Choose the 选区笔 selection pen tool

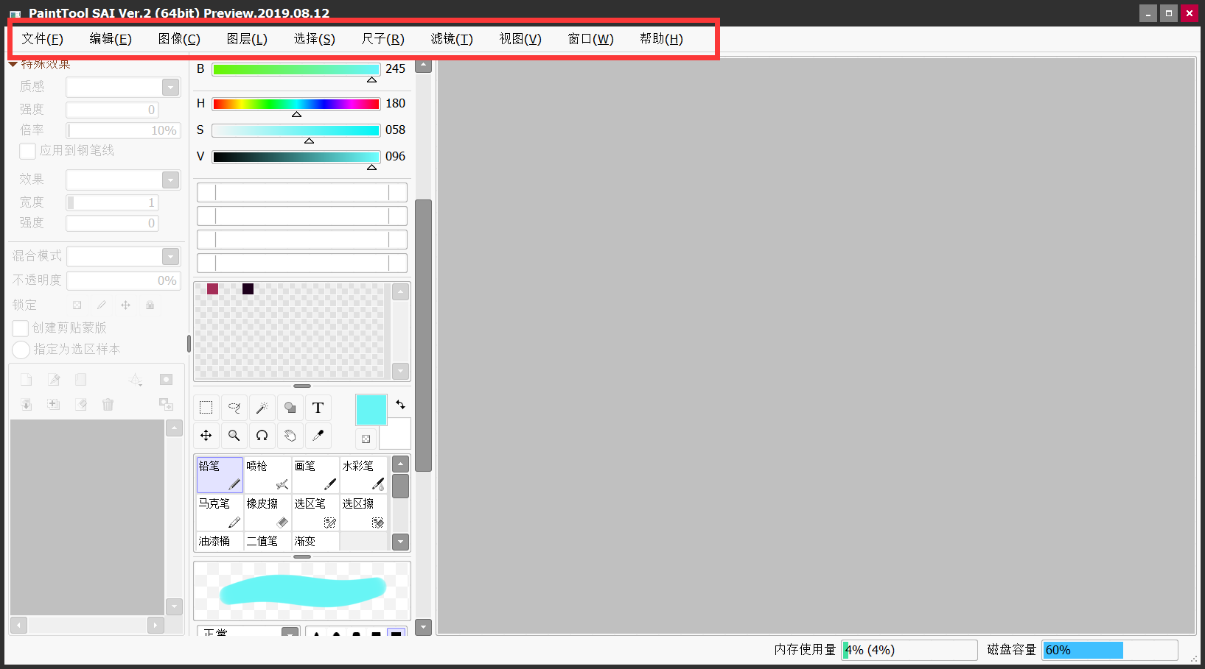315,512
